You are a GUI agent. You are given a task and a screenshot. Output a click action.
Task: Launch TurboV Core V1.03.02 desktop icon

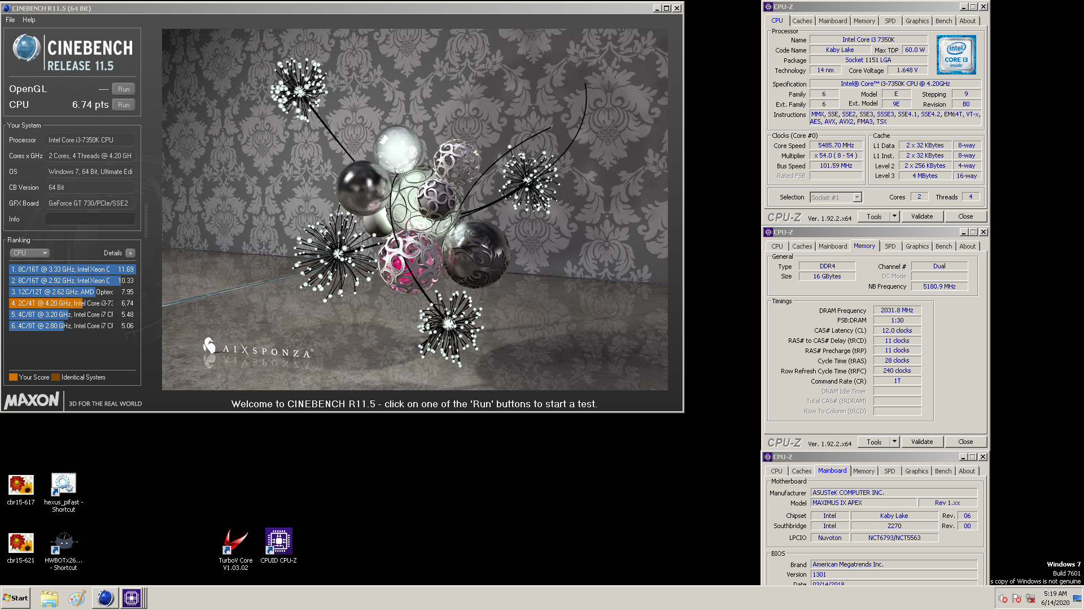235,541
